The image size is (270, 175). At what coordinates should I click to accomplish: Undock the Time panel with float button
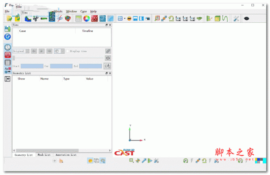[107, 25]
